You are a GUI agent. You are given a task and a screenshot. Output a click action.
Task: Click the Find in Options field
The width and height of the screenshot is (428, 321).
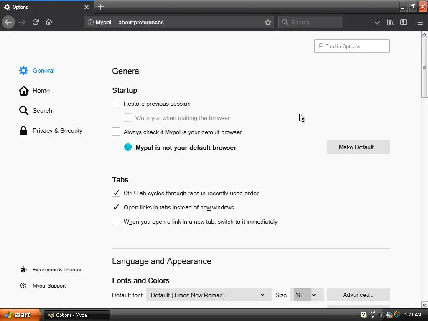coord(352,46)
